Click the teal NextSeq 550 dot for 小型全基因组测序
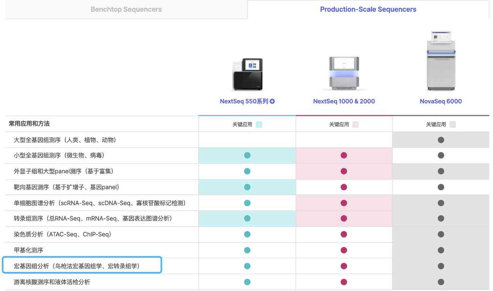This screenshot has height=291, width=493. (x=247, y=155)
